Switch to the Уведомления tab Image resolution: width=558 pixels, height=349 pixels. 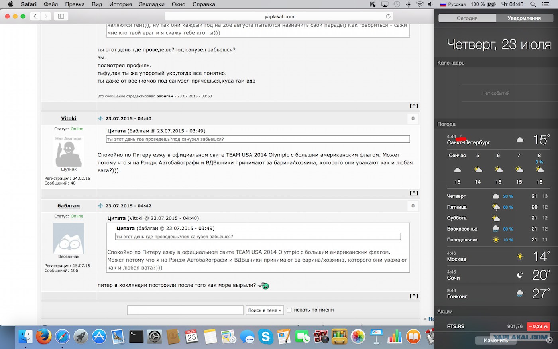(x=524, y=18)
